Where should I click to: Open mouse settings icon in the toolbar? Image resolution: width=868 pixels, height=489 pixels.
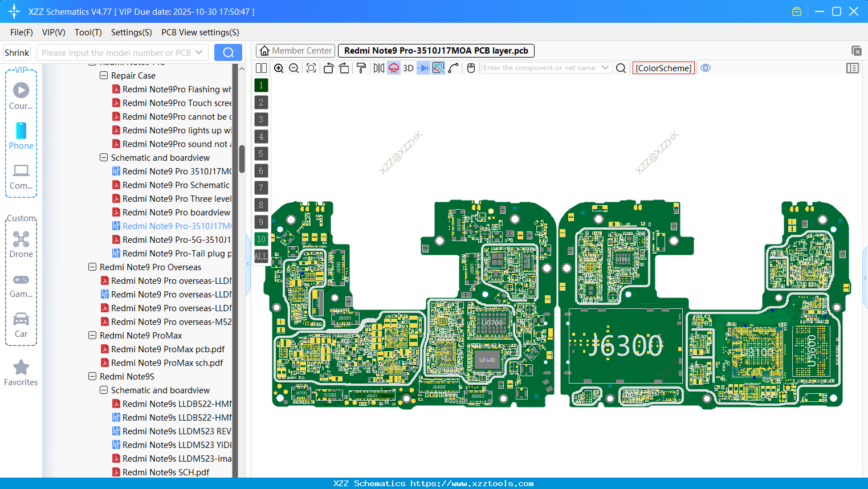click(470, 68)
